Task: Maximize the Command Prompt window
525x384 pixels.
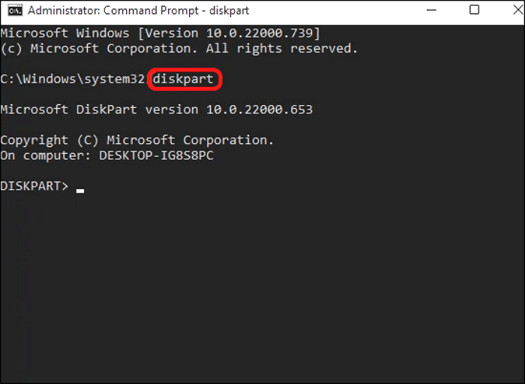Action: [x=474, y=10]
